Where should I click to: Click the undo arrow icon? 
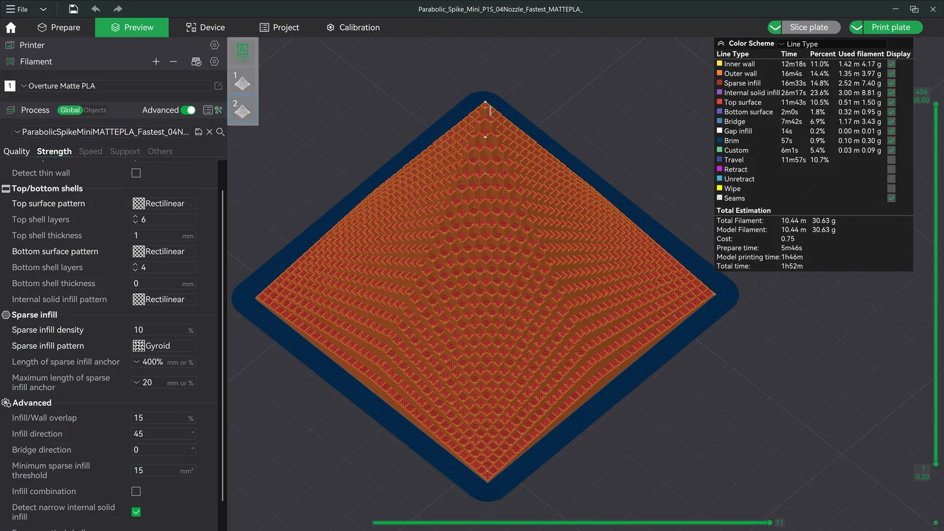96,9
